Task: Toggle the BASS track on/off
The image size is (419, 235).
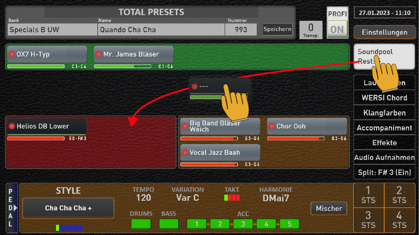Action: 168,224
